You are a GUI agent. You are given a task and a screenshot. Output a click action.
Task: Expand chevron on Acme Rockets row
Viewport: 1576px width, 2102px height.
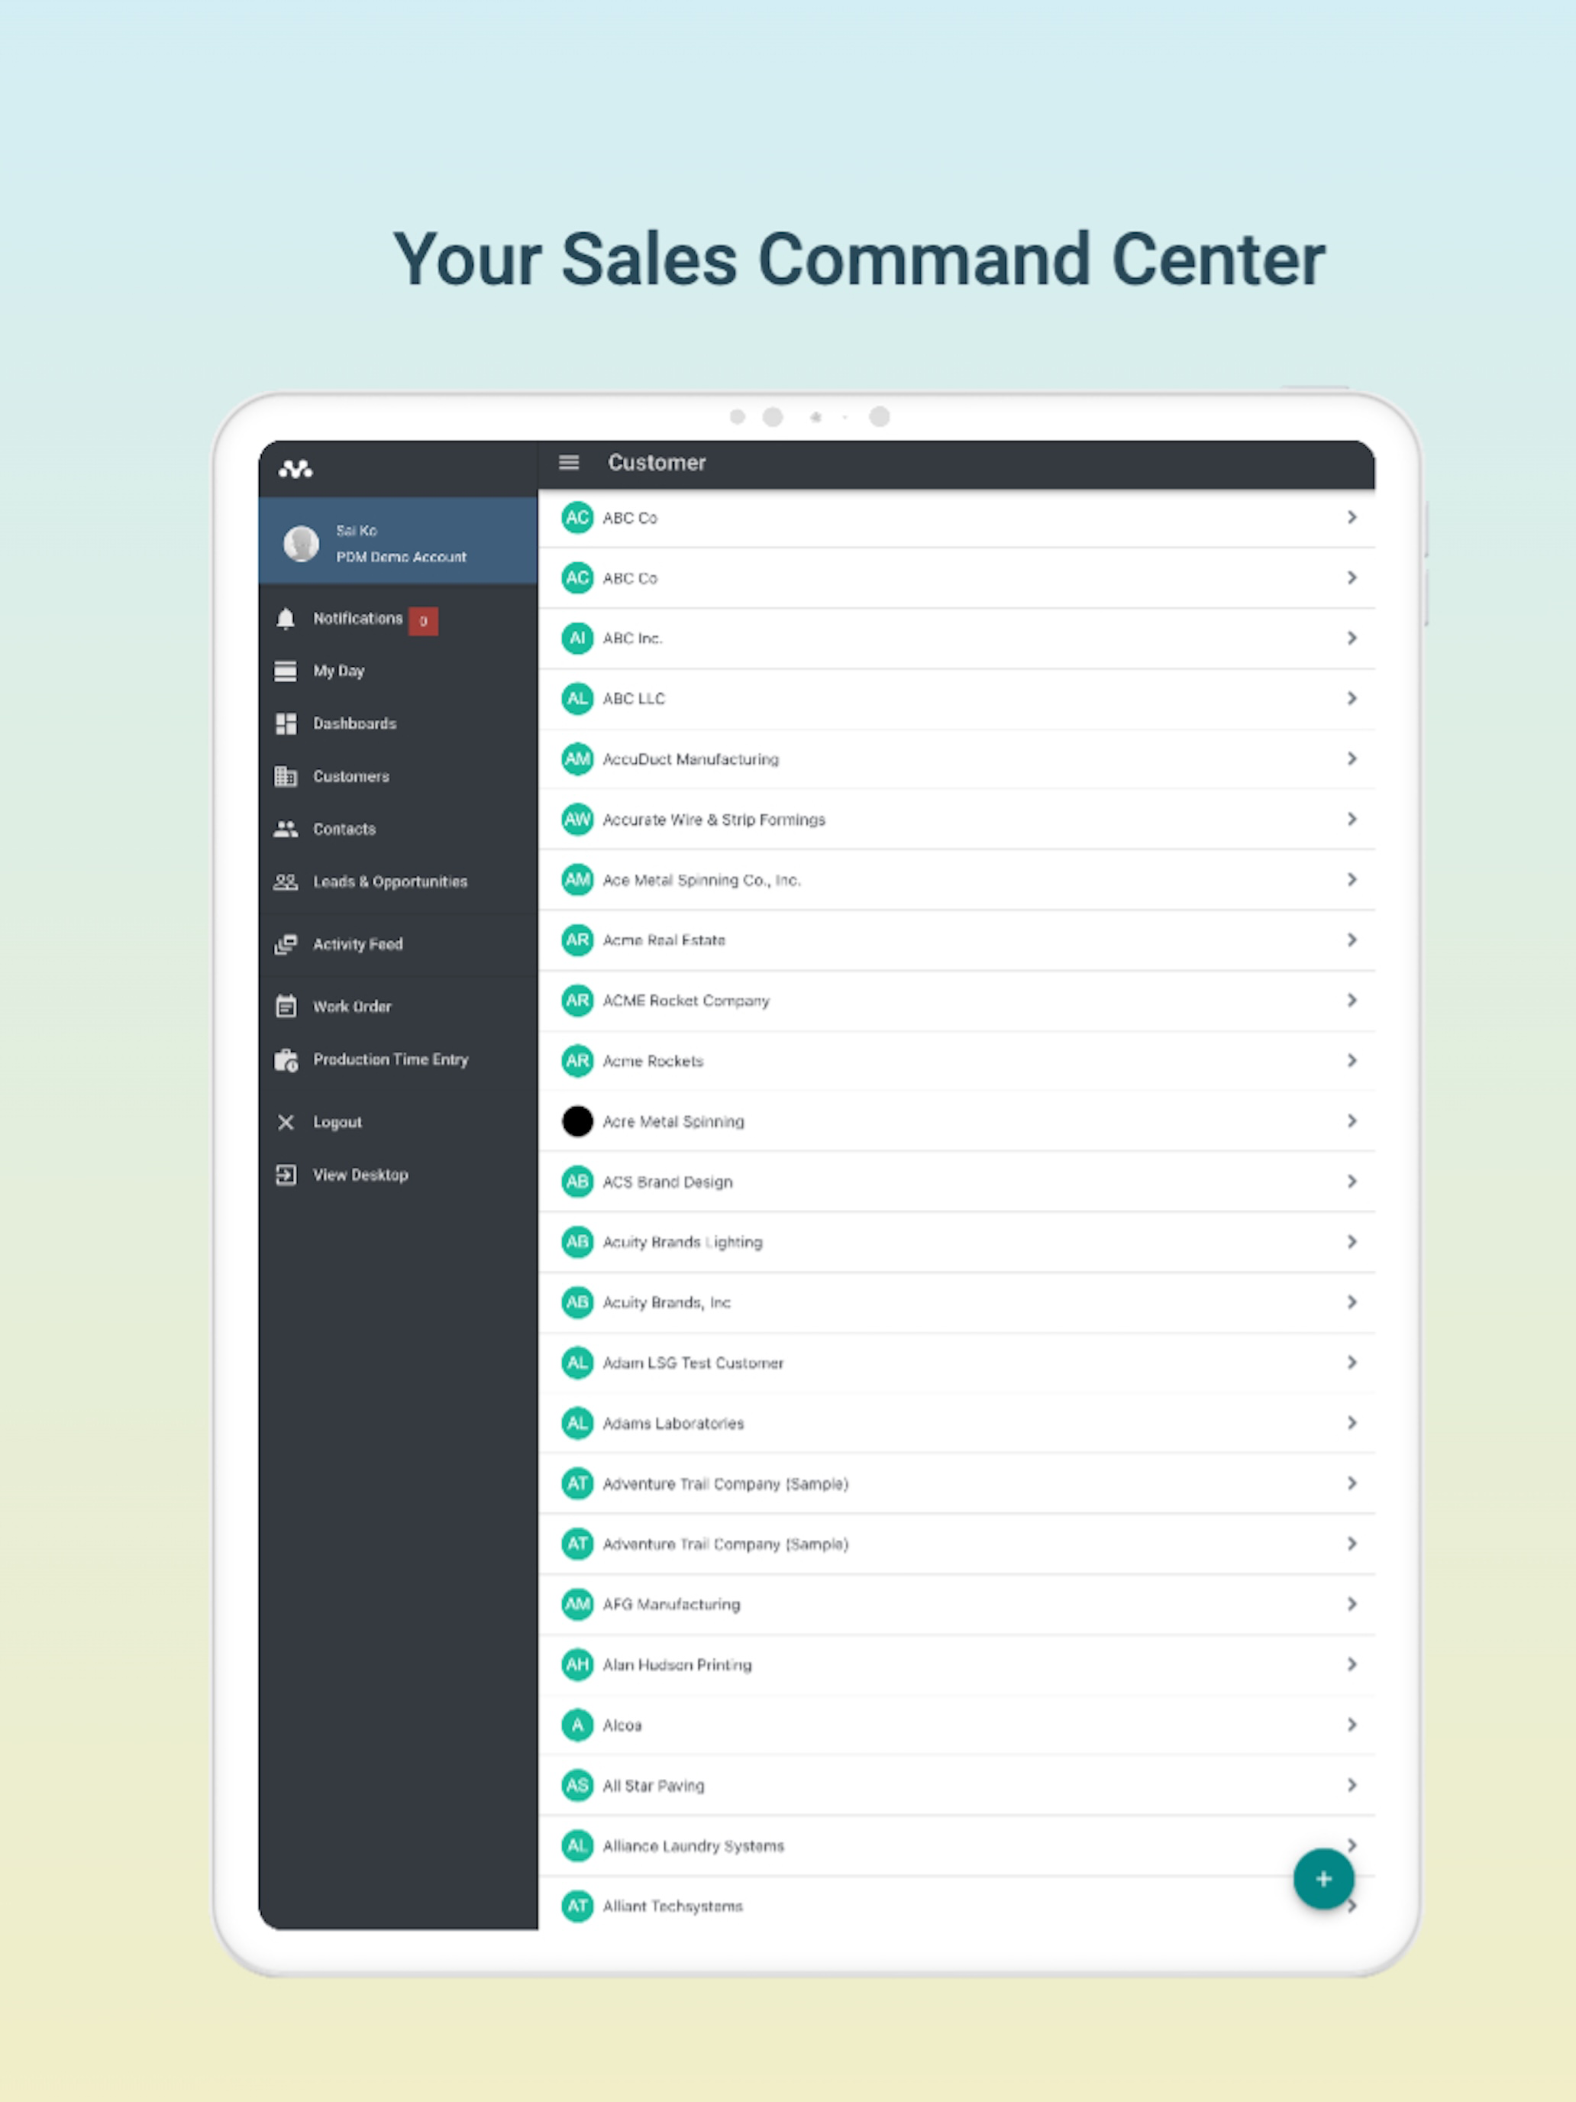click(1351, 1060)
